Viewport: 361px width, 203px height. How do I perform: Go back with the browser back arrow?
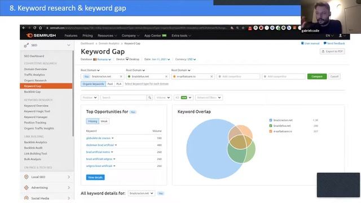(24, 28)
